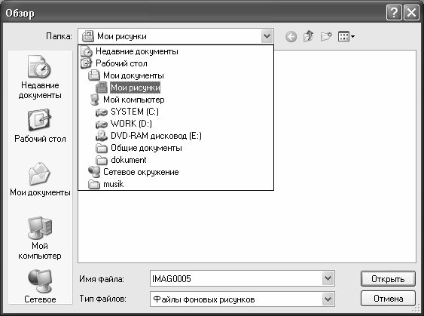Click the Открыть button

click(388, 278)
